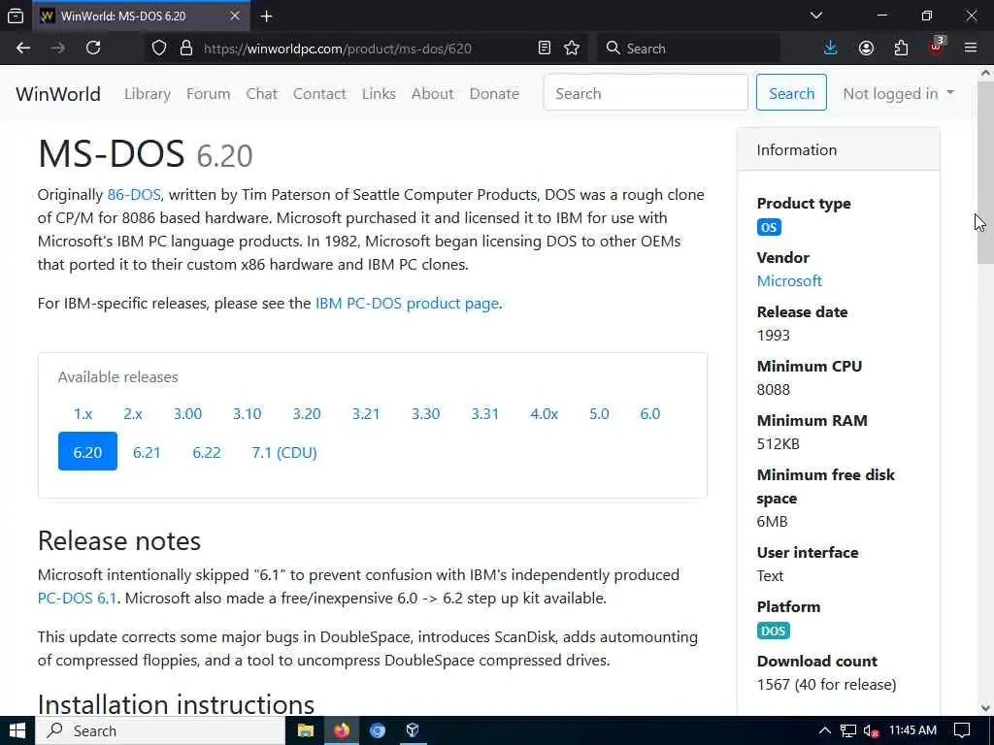Open the Firefox downloads panel
This screenshot has width=994, height=745.
pyautogui.click(x=831, y=49)
